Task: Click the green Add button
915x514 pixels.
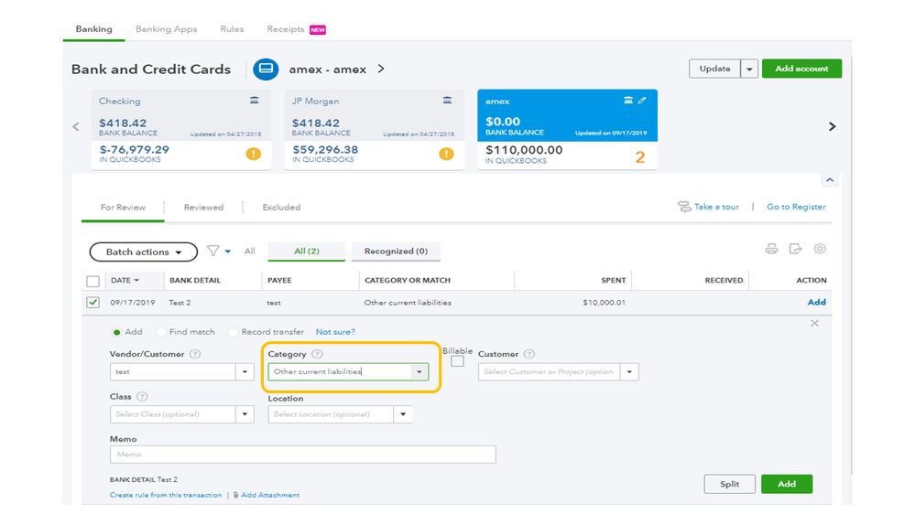Action: pos(787,484)
